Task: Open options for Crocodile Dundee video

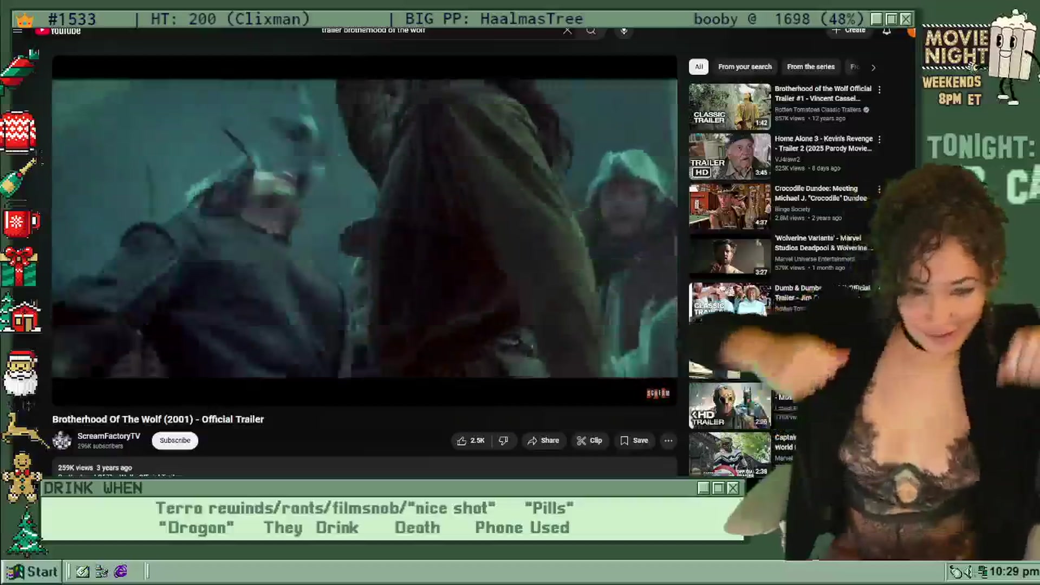Action: (x=879, y=189)
